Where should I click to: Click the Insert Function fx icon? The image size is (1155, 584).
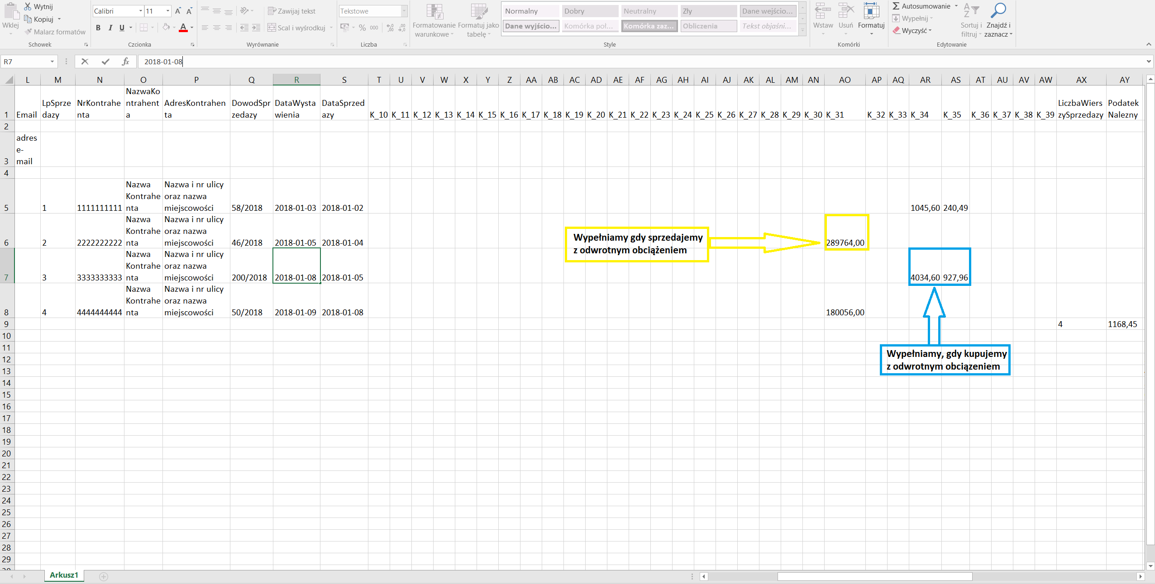point(125,62)
